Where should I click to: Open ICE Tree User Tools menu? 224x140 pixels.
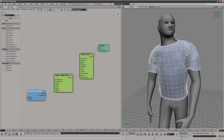32,9
